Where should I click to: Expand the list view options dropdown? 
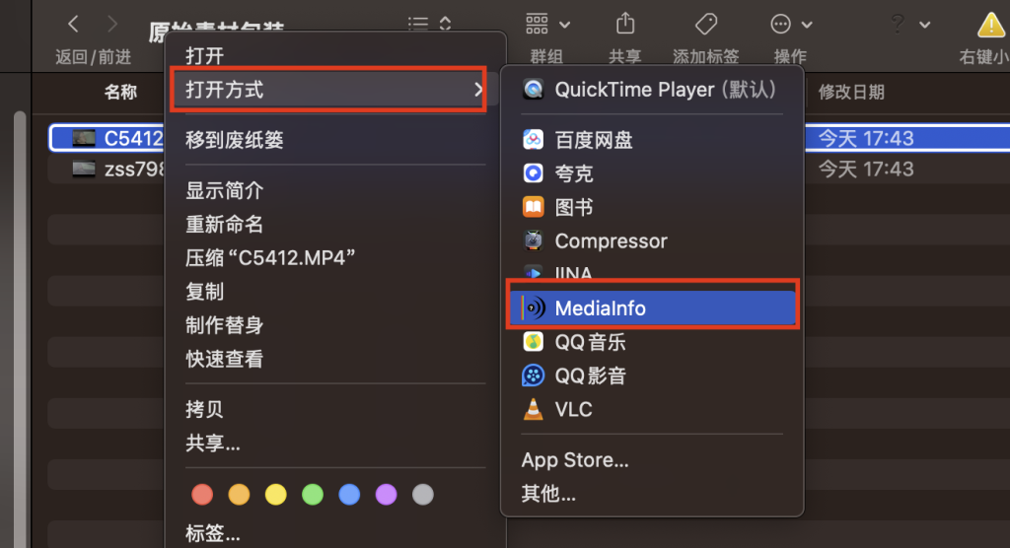(x=430, y=24)
